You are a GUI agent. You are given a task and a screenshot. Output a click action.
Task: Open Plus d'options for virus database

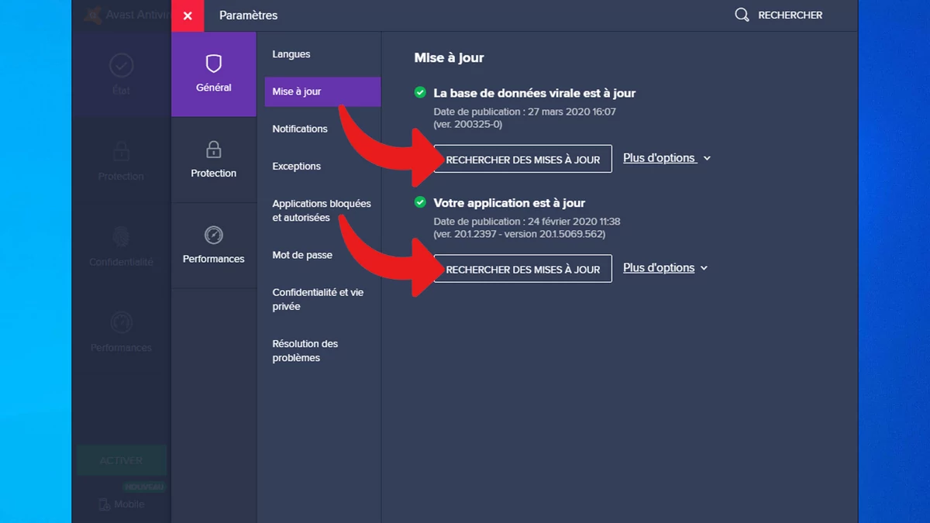click(659, 158)
